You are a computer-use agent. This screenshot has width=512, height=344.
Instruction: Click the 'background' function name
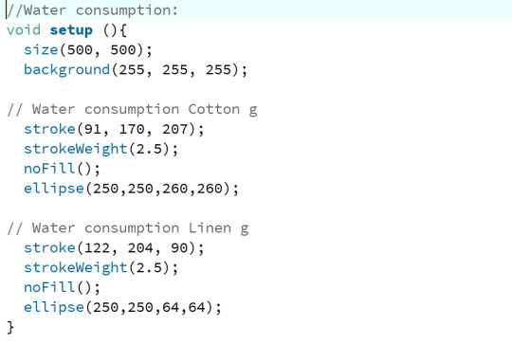66,70
